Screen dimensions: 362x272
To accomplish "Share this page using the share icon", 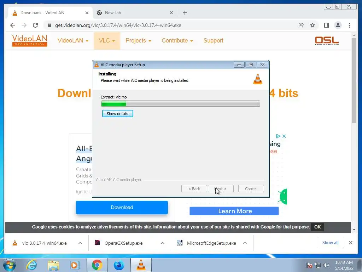I will click(301, 25).
